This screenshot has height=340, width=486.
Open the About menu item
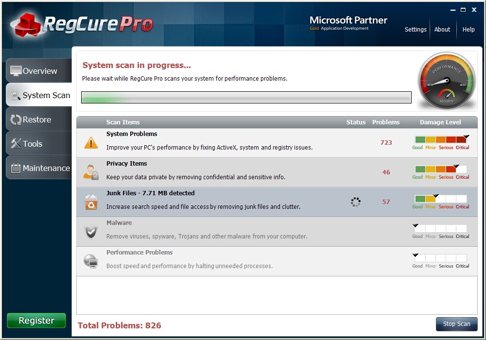[x=442, y=30]
